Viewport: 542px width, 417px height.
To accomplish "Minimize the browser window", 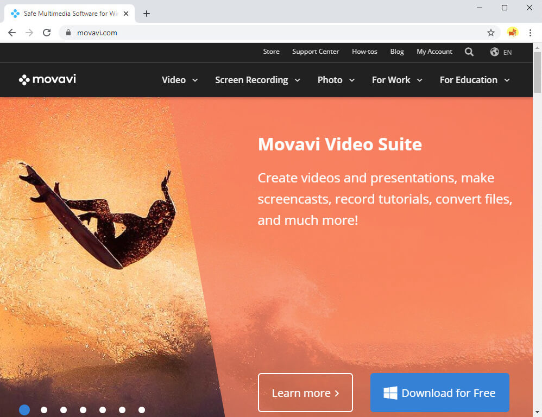I will 480,8.
